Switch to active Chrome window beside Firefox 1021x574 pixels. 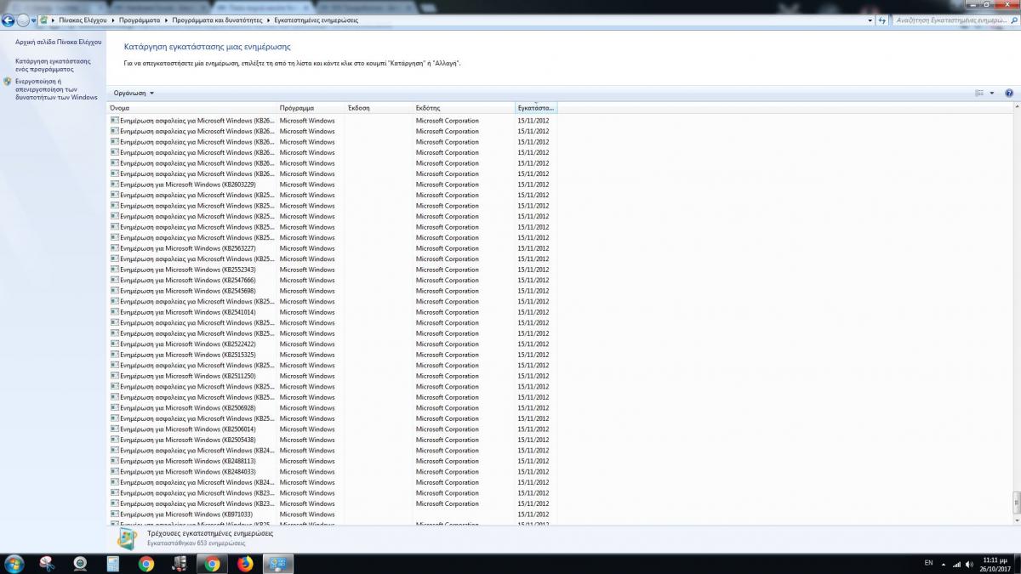(211, 564)
